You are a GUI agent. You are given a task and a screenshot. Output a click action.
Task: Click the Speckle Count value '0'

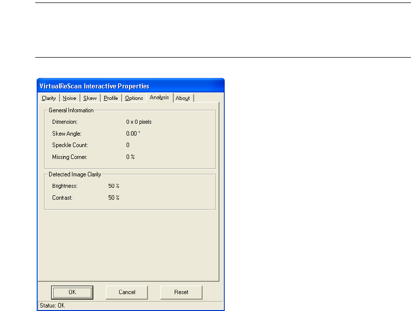pyautogui.click(x=128, y=145)
